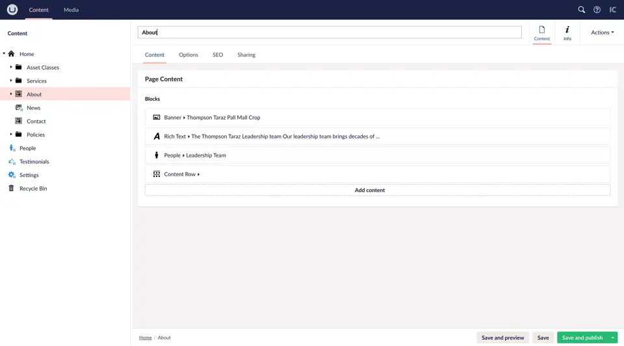
Task: Select People in content tree
Action: (x=27, y=148)
